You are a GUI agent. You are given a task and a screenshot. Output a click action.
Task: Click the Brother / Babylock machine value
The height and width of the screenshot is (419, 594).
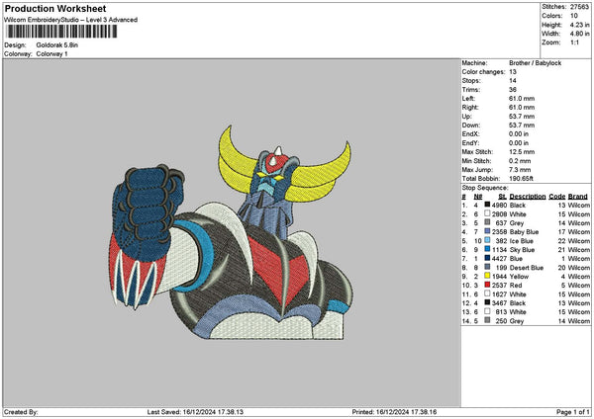[x=538, y=62]
